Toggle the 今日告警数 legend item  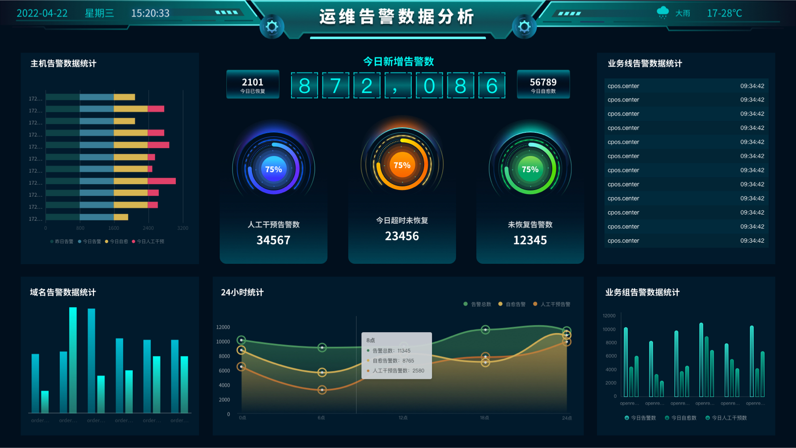(x=640, y=418)
